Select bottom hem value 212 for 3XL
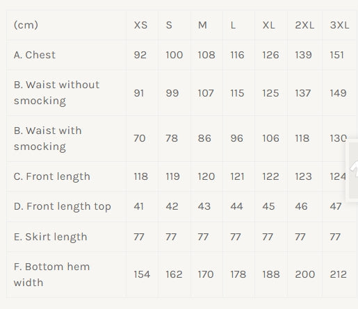 [338, 274]
